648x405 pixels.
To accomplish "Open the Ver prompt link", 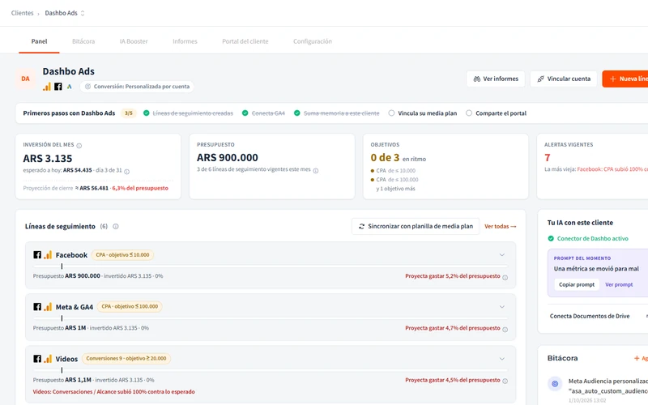I will click(x=619, y=285).
